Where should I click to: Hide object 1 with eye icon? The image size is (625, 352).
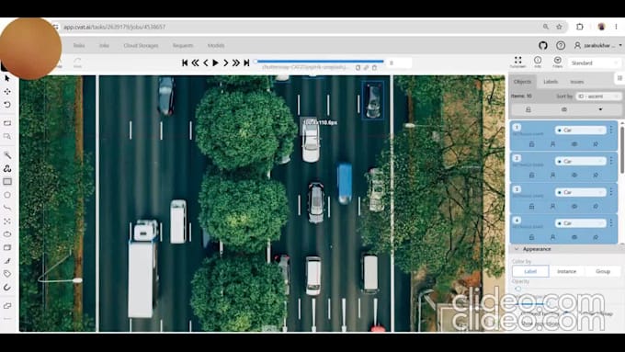574,144
